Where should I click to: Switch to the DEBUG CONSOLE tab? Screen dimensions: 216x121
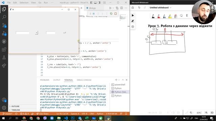pyautogui.click(x=84, y=80)
